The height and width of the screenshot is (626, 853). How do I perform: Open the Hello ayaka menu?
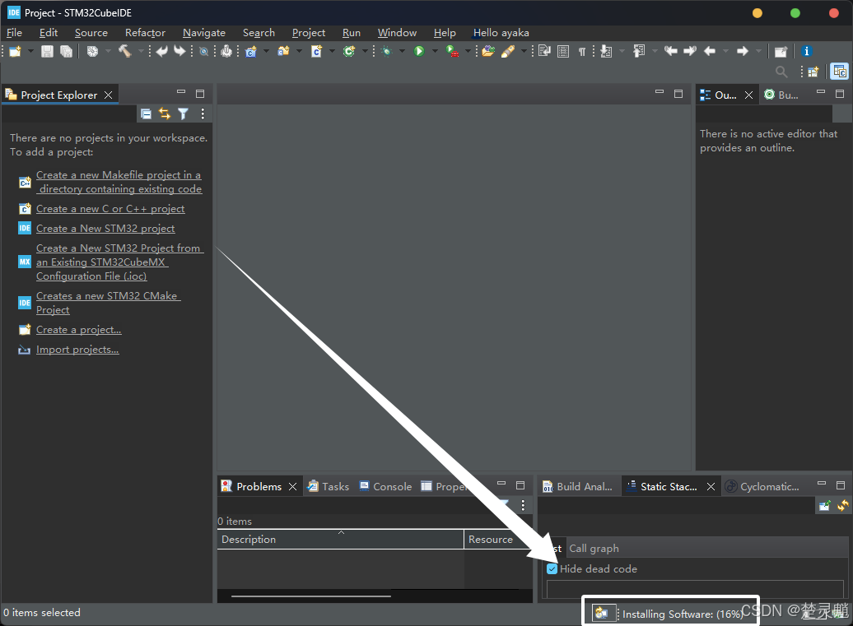(501, 33)
